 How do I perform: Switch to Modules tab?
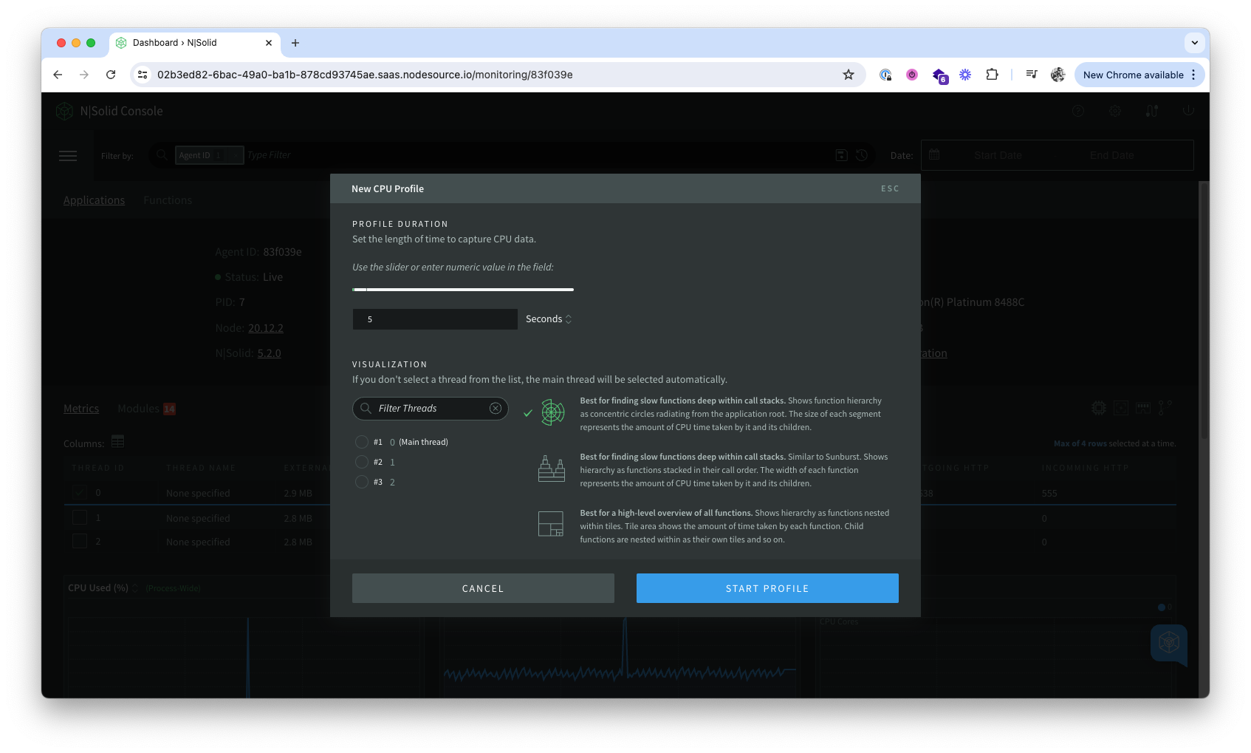[146, 409]
